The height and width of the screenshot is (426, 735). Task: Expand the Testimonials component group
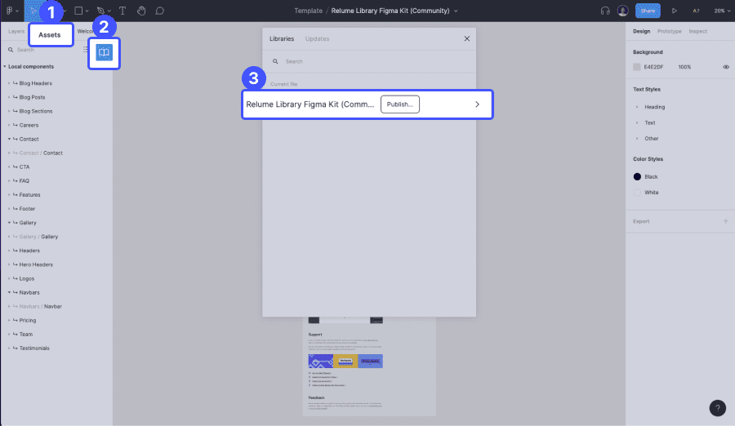pos(9,348)
